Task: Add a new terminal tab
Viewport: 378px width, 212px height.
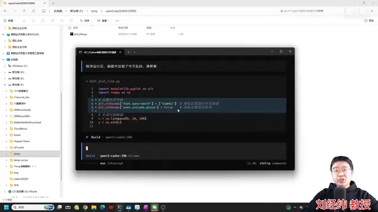Action: pyautogui.click(x=129, y=52)
